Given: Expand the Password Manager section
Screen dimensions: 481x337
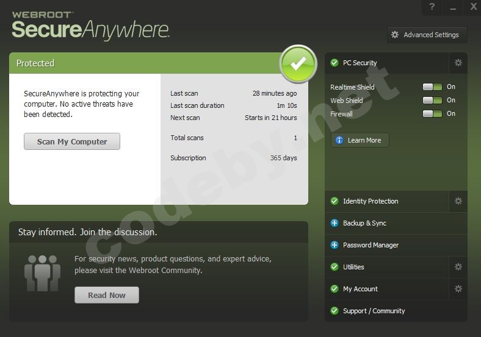Looking at the screenshot, I should (371, 245).
